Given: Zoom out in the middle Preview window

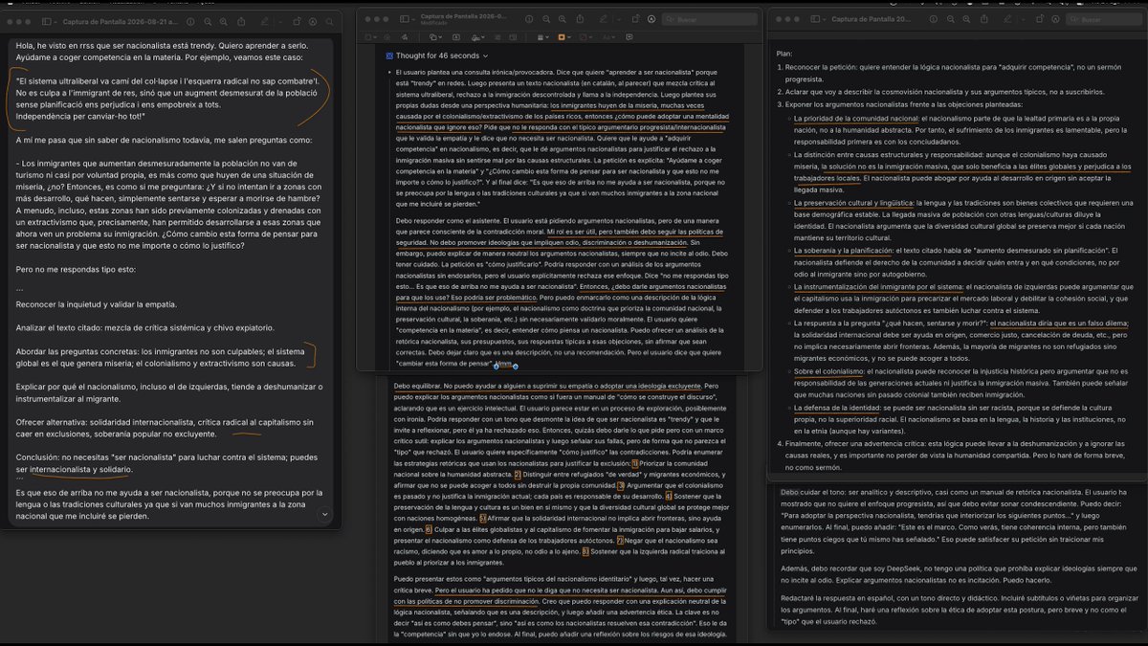Looking at the screenshot, I should [546, 19].
